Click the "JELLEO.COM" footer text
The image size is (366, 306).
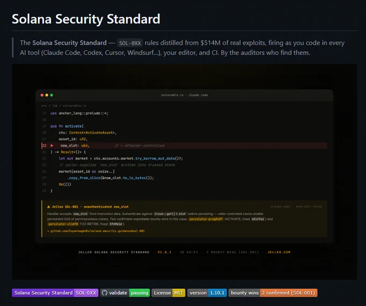pos(279,252)
